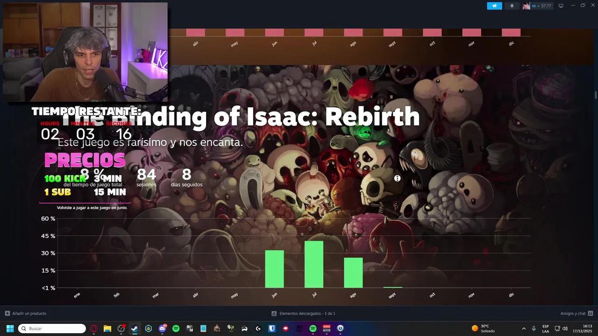Click the Steam page vertical scrollbar
This screenshot has height=336, width=598.
pos(596,95)
